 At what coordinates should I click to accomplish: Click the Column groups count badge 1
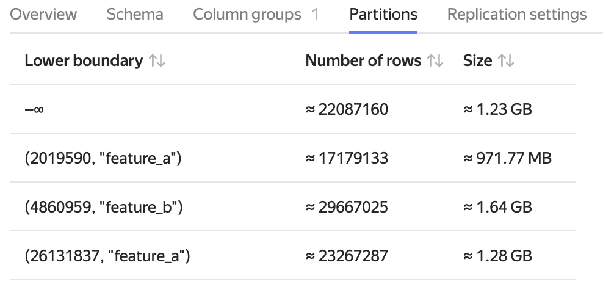[x=315, y=15]
